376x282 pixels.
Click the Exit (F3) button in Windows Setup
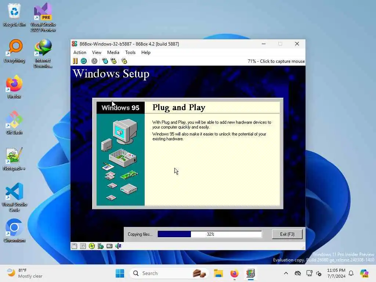pos(287,234)
